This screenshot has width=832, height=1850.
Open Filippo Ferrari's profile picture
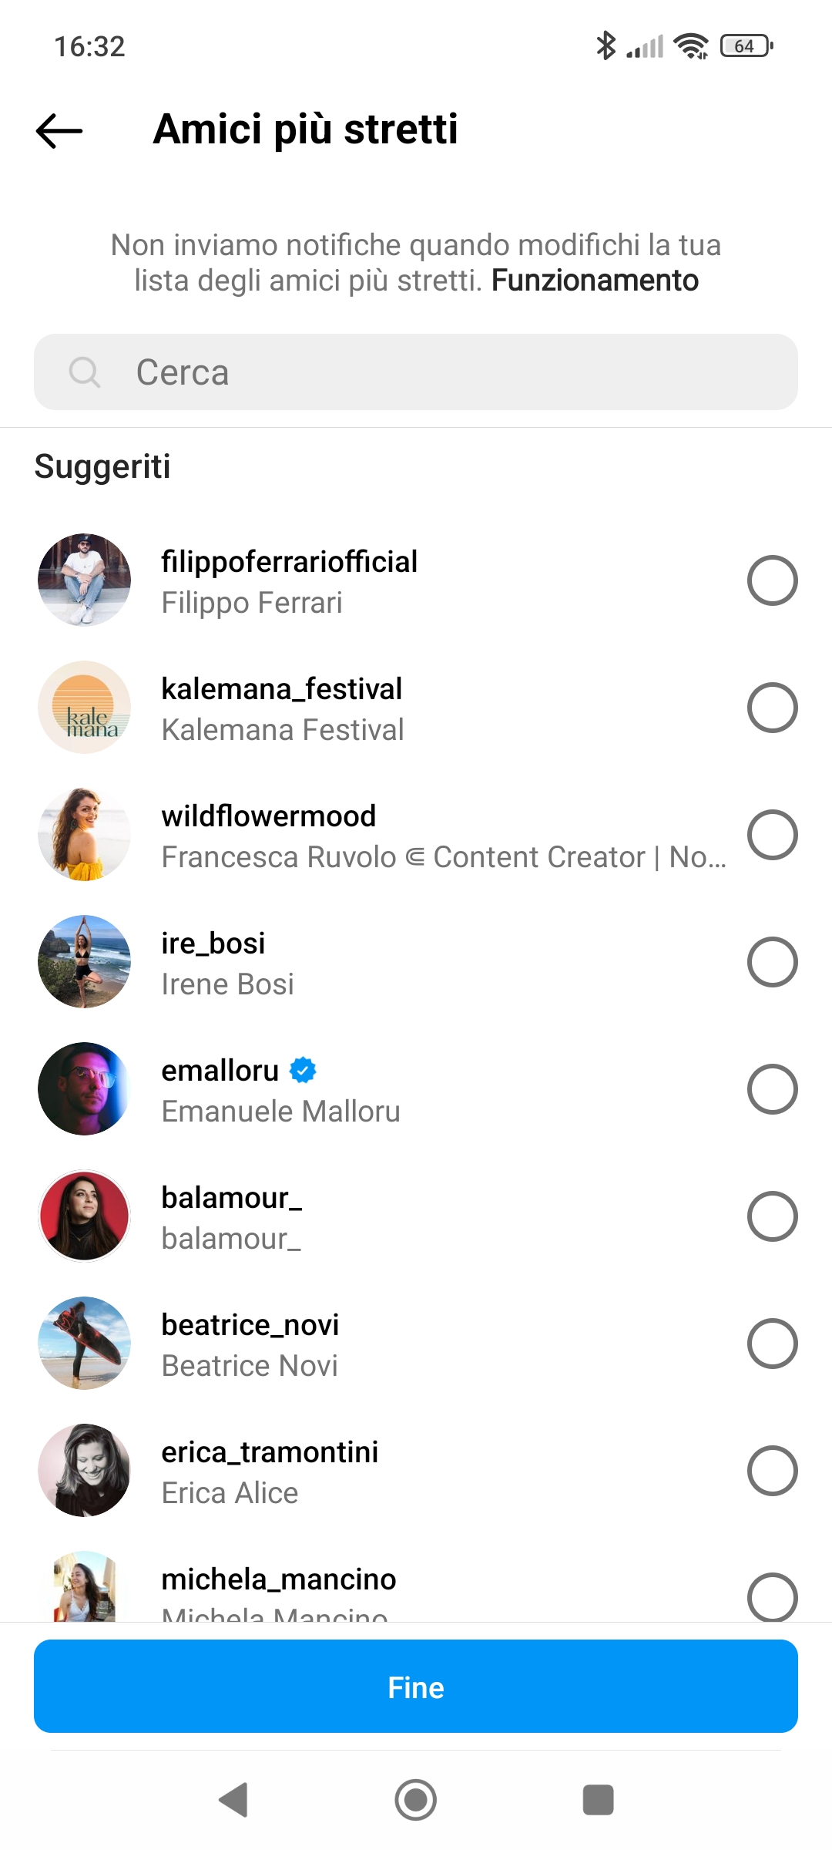click(85, 580)
